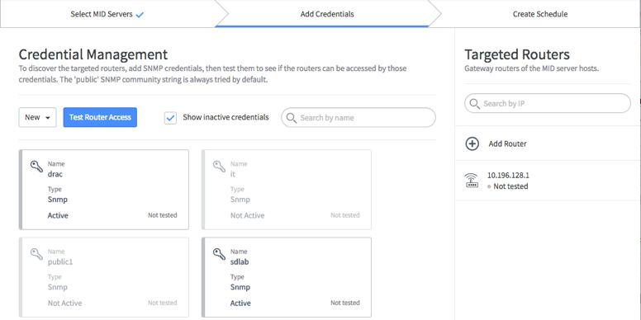Viewport: 641px width, 320px height.
Task: Click Snmp type on drac card
Action: pos(57,200)
